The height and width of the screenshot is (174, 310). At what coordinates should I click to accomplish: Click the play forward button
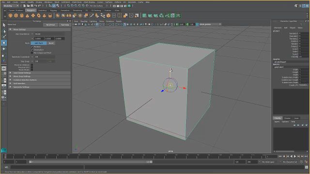[295, 156]
